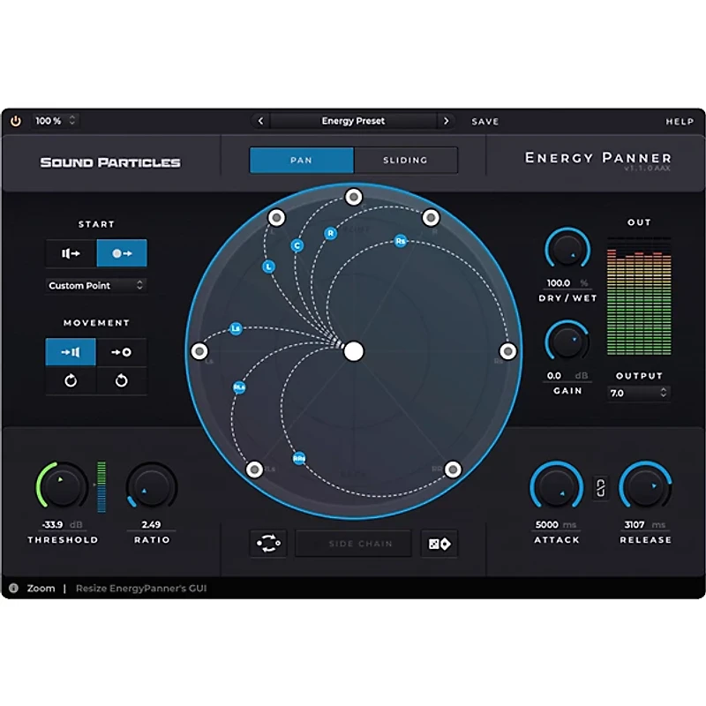Select the Pan tab
706x706 pixels.
[x=301, y=160]
